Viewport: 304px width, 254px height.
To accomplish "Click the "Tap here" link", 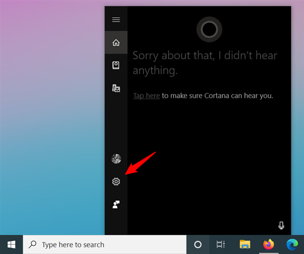I will [146, 95].
